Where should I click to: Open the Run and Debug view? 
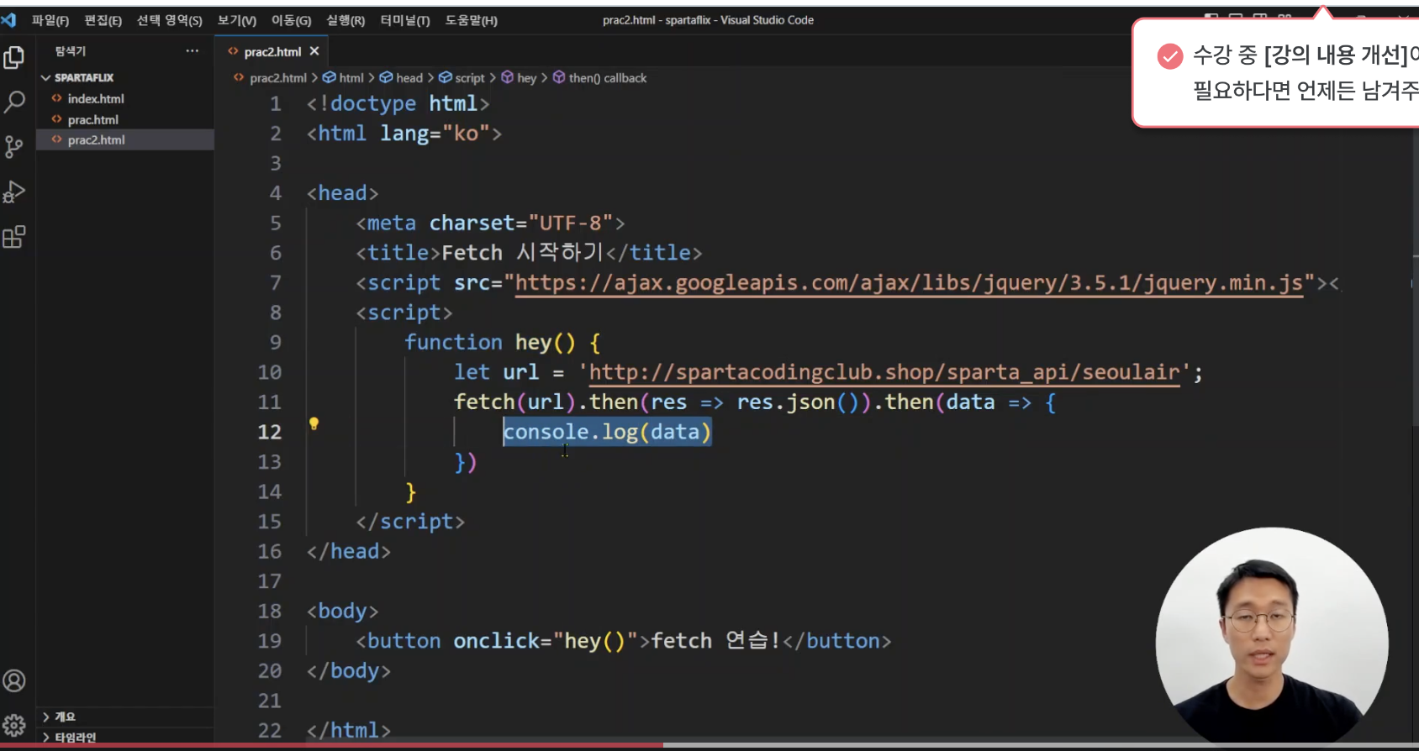pos(14,192)
